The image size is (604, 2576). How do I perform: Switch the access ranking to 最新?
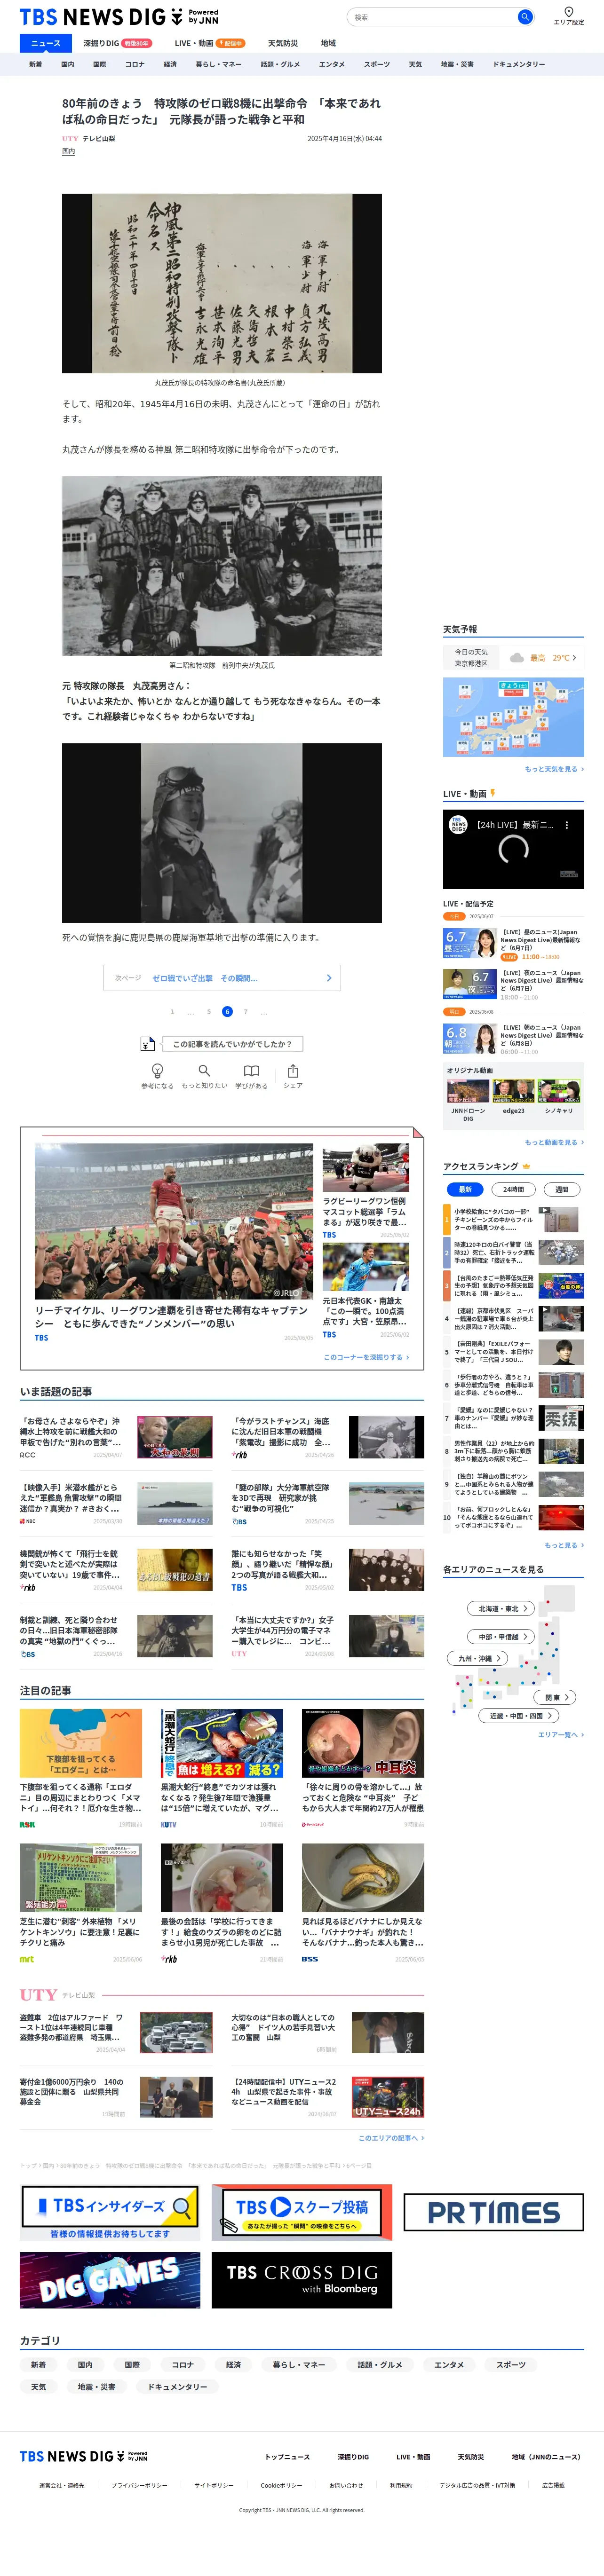coord(465,1189)
